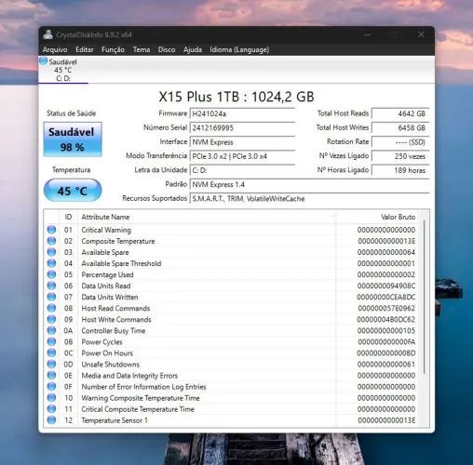The height and width of the screenshot is (465, 473).
Task: Click the blue status orb beside Saudável disk tab
Action: [x=44, y=60]
